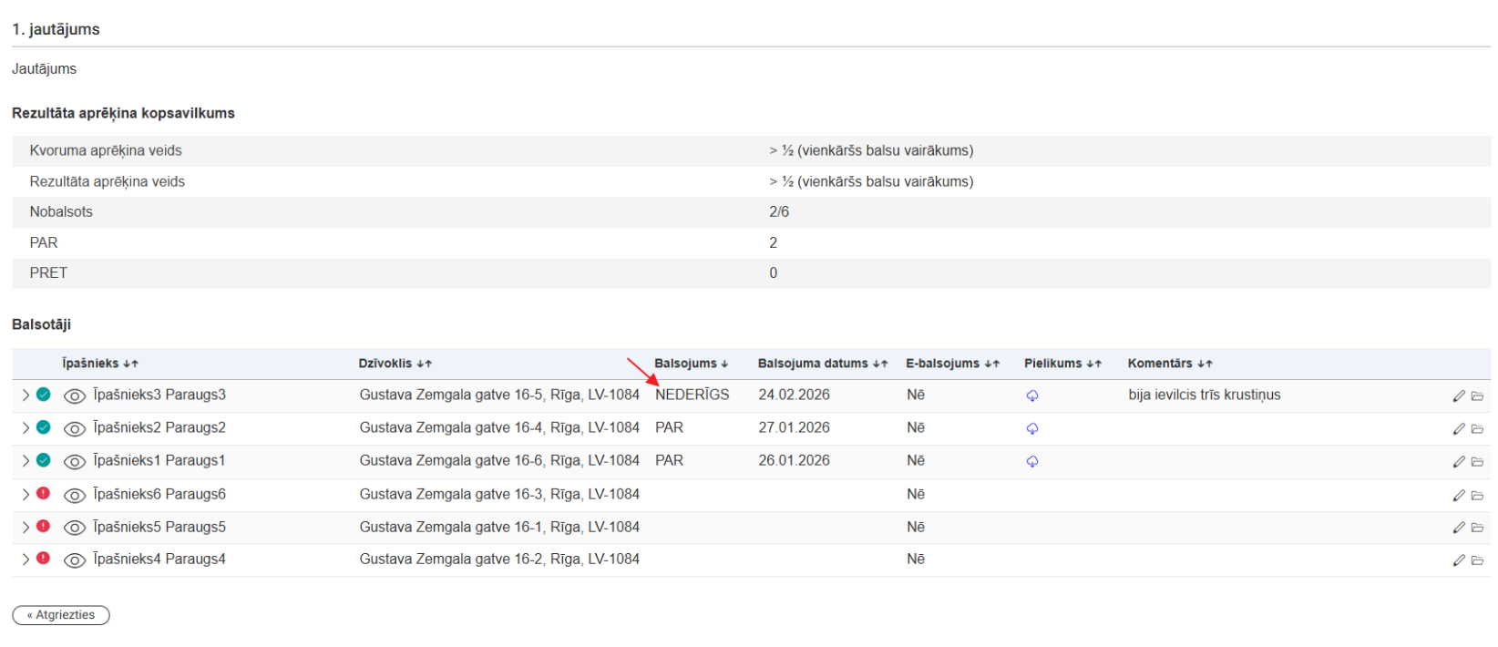
Task: Click eye icon beside Īpašnieks4 Paraugs4
Action: (75, 560)
